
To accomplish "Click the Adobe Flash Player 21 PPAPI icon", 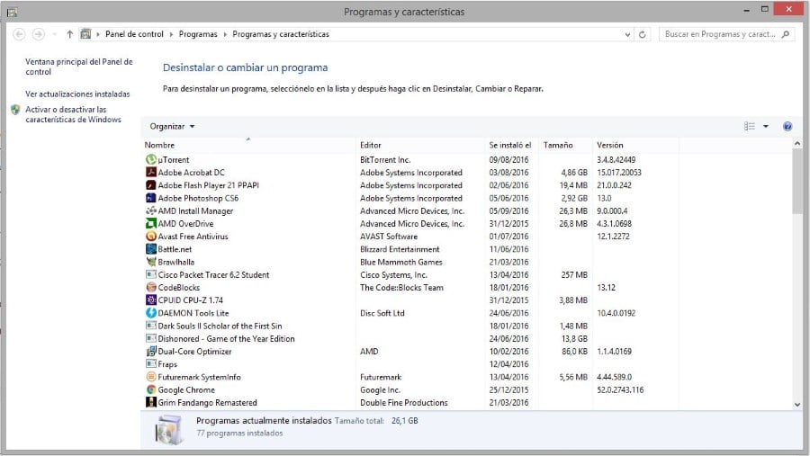I will (151, 185).
